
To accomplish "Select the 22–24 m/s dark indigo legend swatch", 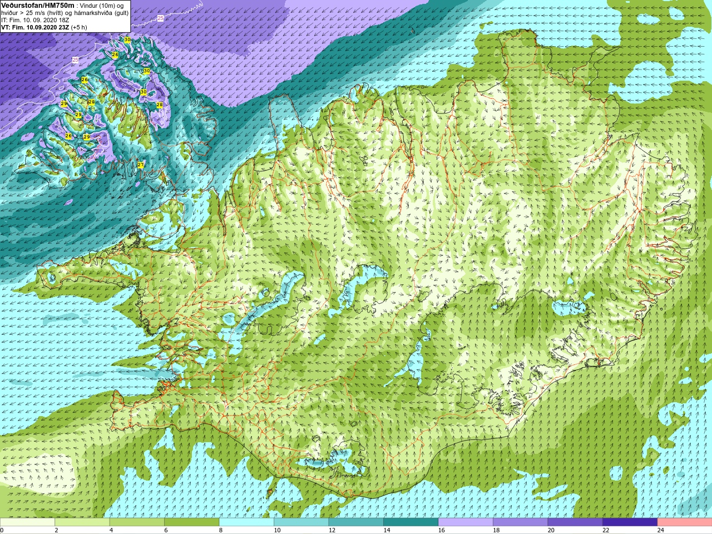I will point(630,522).
